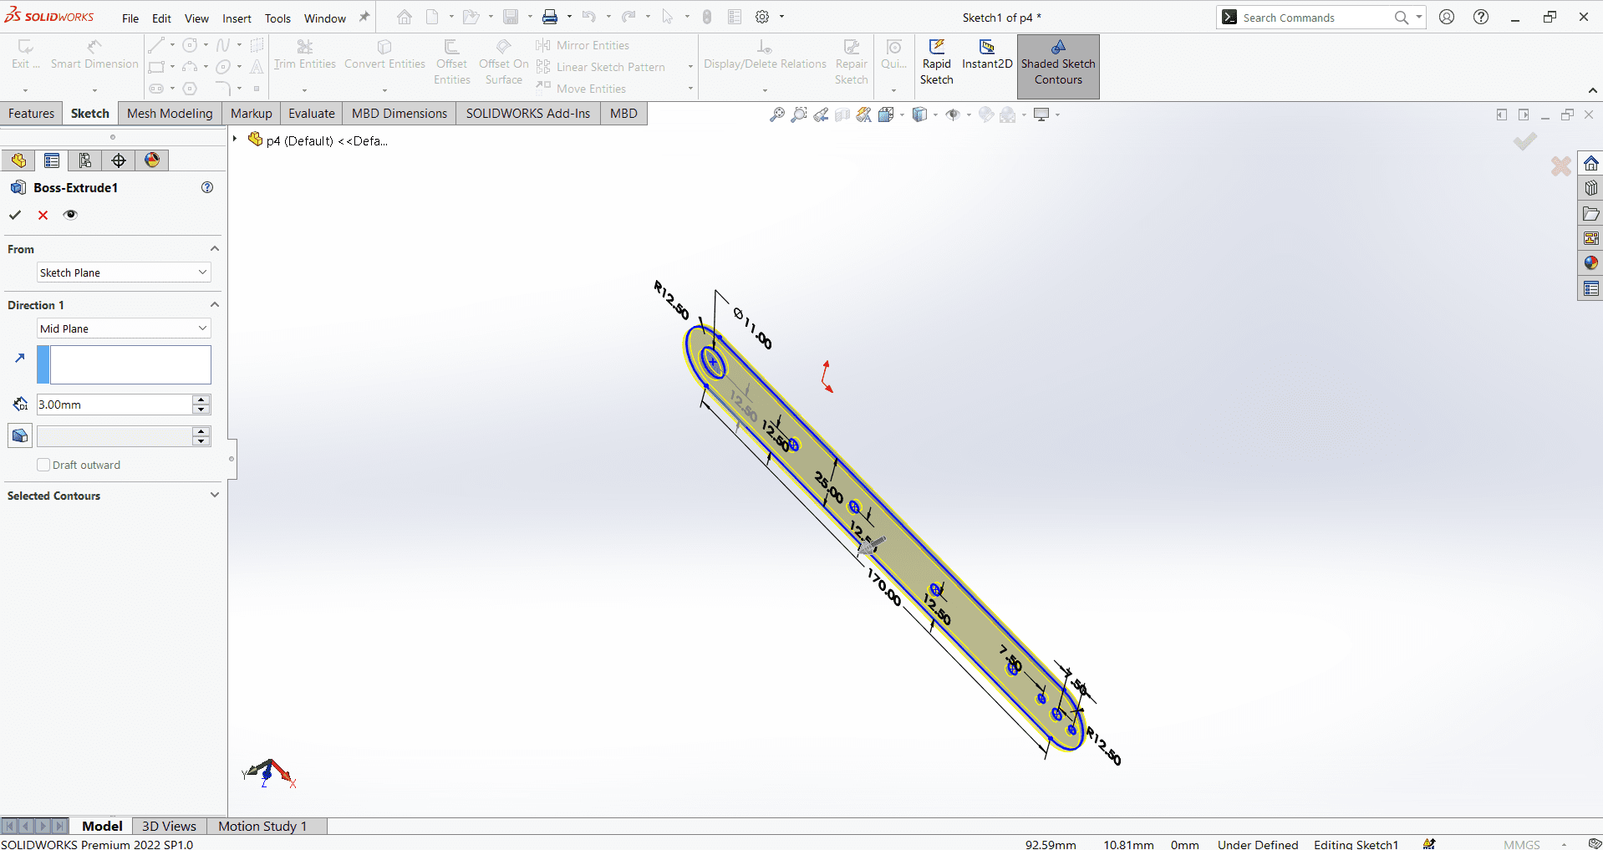Image resolution: width=1603 pixels, height=850 pixels.
Task: Click the depth field showing 3.00mm
Action: (114, 405)
